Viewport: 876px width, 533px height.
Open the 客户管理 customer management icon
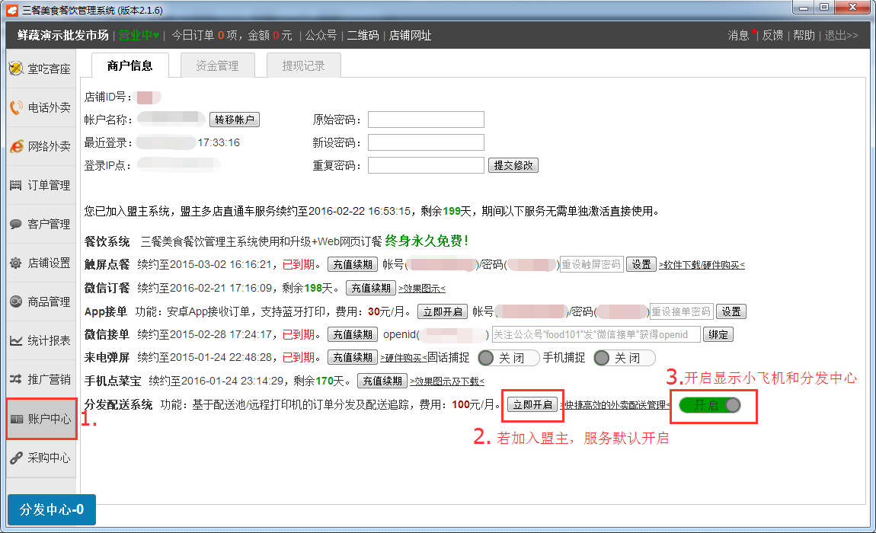point(16,224)
